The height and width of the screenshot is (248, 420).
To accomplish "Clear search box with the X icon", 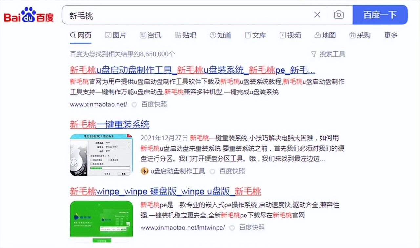I will 317,14.
